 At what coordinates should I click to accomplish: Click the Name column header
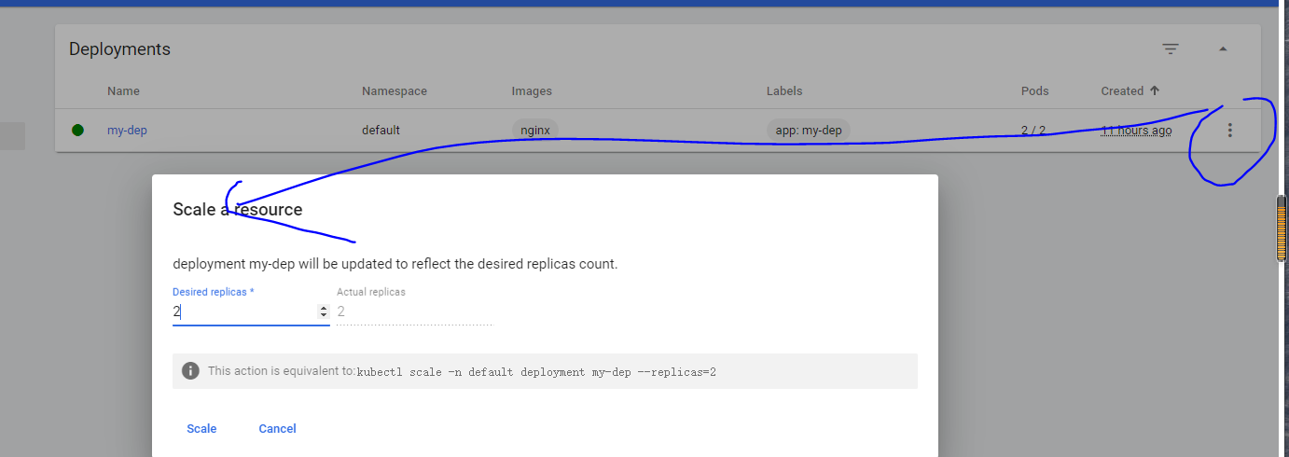click(123, 91)
